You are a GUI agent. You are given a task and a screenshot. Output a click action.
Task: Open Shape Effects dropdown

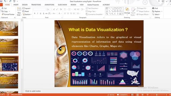pos(143,14)
